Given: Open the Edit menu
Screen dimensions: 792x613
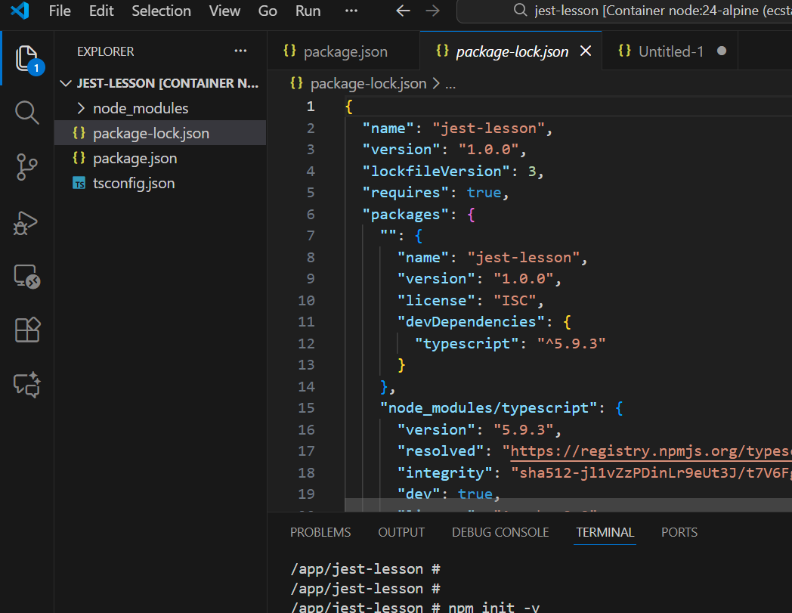Looking at the screenshot, I should pyautogui.click(x=101, y=11).
